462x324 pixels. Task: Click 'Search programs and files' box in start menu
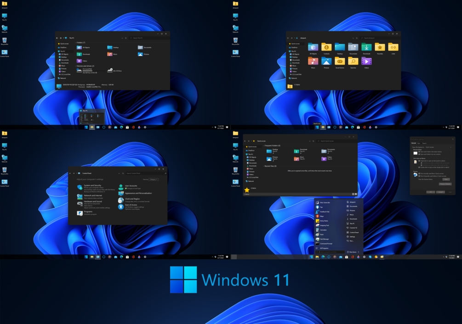(330, 252)
